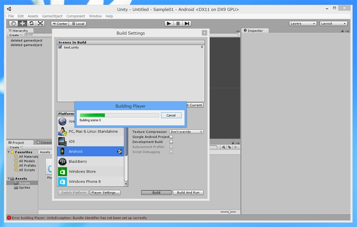Select first deleted gameobject in Hierarchy
The width and height of the screenshot is (357, 227).
click(26, 40)
